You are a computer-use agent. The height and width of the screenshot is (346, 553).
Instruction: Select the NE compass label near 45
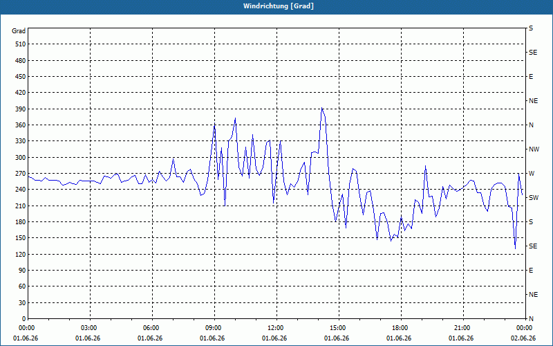point(533,295)
